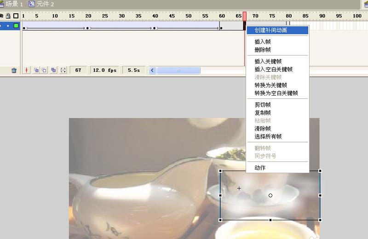Click the lock all layers icon
This screenshot has height=239, width=368.
8,16
